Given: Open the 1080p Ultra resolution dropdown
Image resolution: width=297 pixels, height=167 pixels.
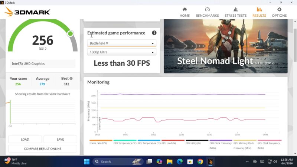Looking at the screenshot, I should (122, 52).
